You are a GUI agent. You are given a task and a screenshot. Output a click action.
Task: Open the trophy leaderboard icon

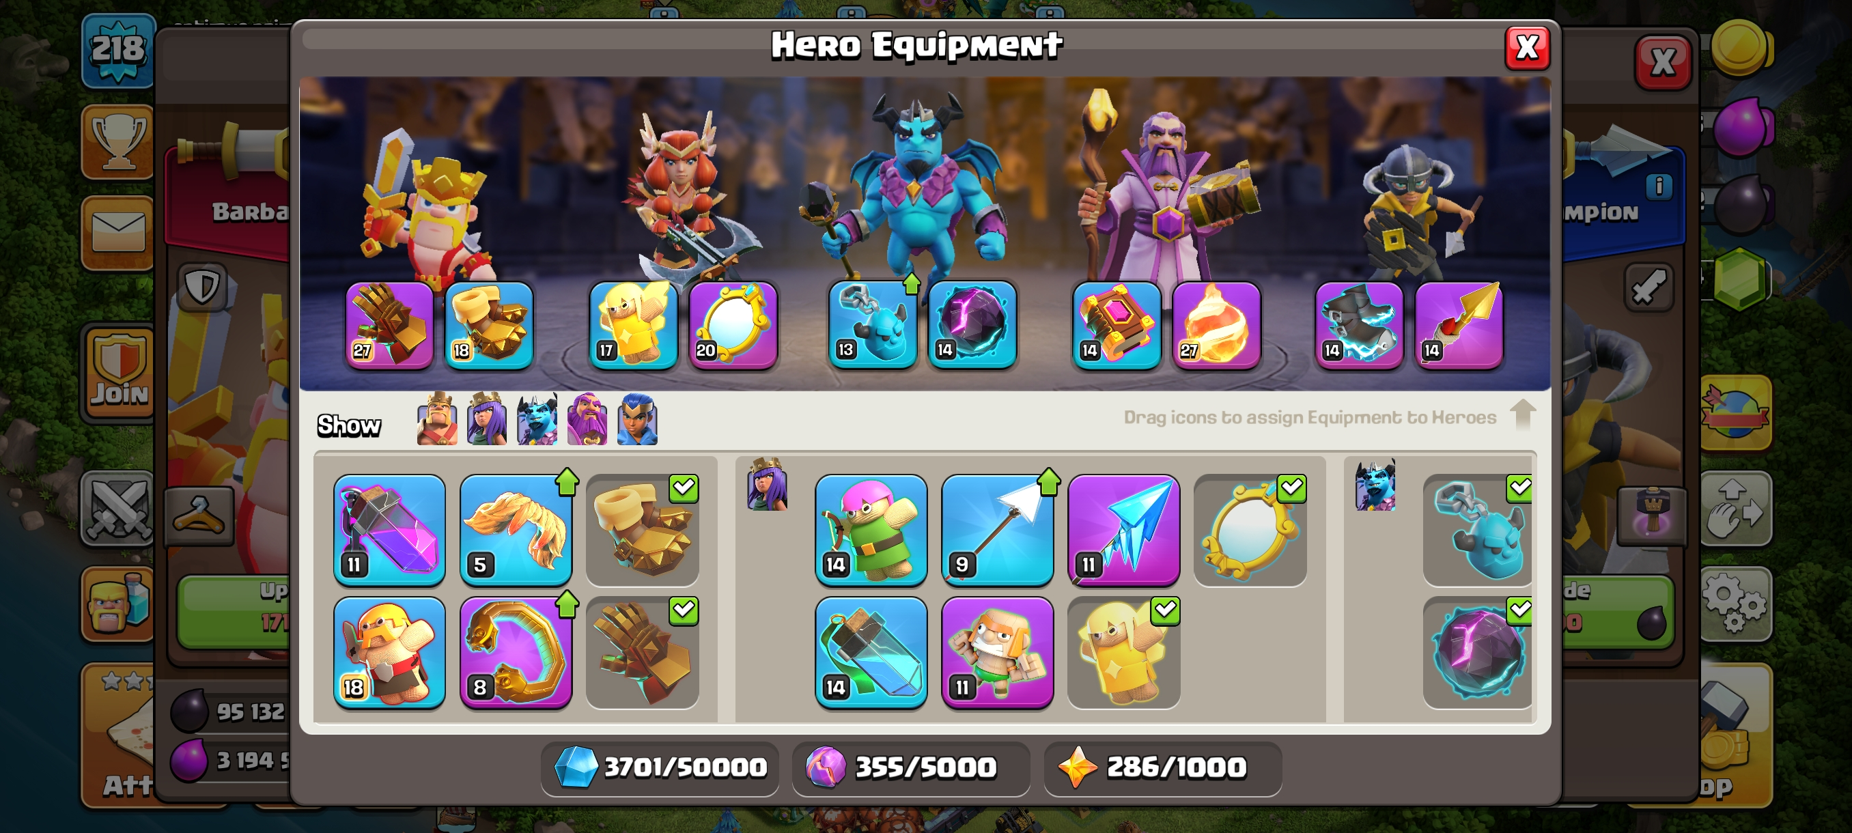tap(118, 141)
